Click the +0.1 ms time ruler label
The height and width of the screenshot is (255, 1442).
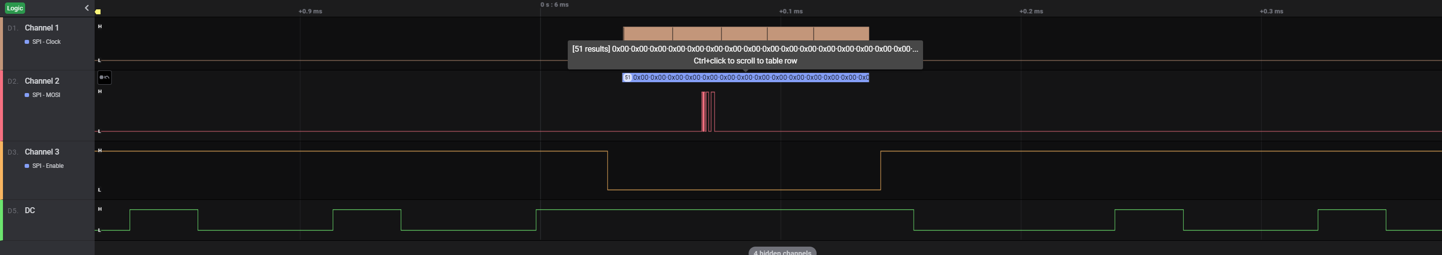(x=791, y=11)
